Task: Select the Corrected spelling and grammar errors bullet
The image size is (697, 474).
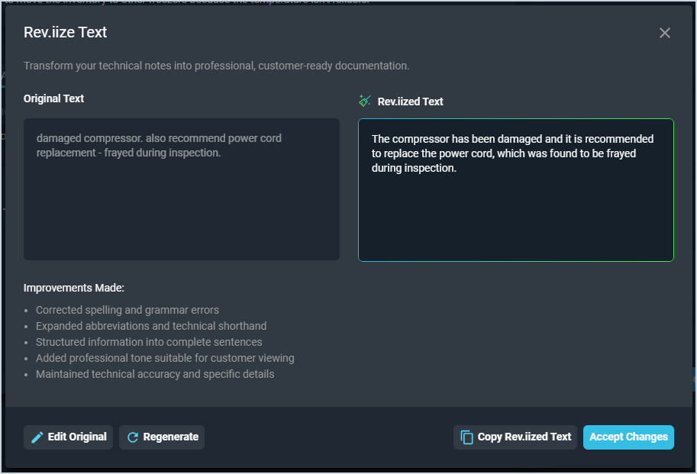Action: (127, 310)
